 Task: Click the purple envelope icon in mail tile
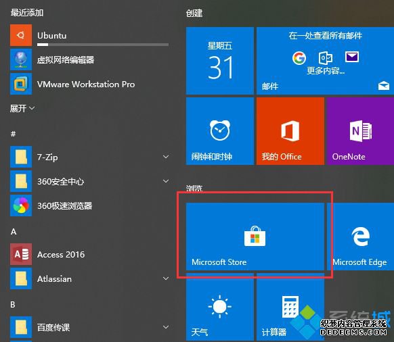[x=352, y=57]
